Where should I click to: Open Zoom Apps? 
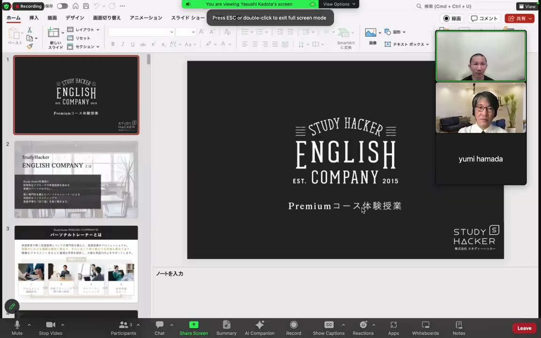point(394,328)
